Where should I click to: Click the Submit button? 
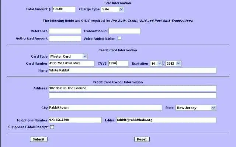click(x=39, y=139)
